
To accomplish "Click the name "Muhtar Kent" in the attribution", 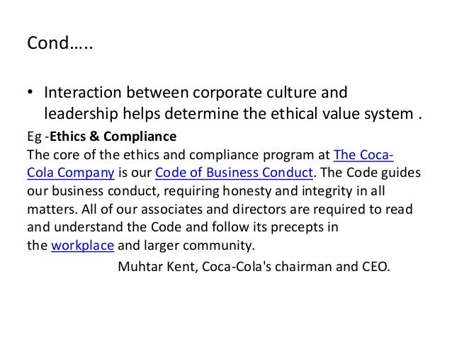I will (157, 266).
